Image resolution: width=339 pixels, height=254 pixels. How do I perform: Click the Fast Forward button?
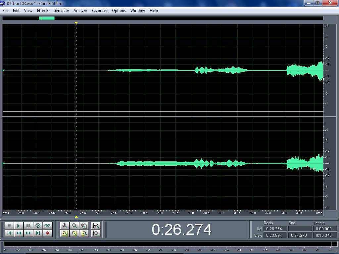[28, 233]
